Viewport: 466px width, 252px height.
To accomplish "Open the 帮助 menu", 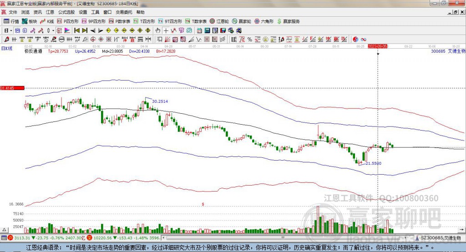I will (140, 12).
